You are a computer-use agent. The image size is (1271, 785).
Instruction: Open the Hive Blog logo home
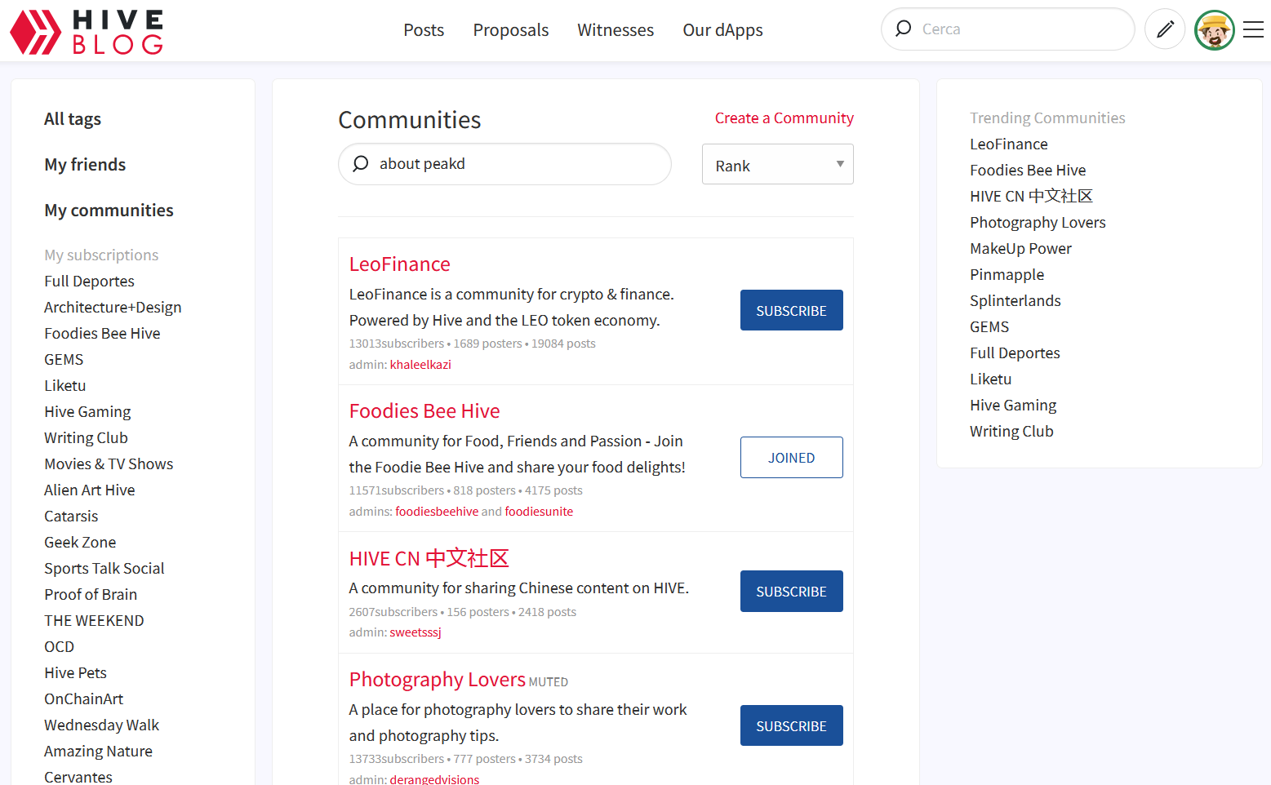click(x=87, y=32)
